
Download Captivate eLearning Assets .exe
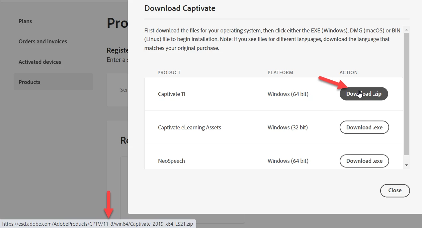364,127
